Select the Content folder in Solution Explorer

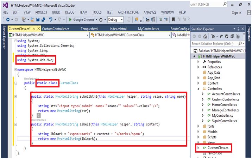(213, 83)
